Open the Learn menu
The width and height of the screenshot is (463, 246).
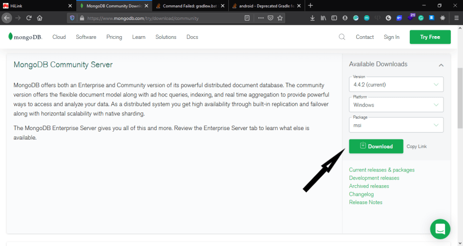(139, 37)
